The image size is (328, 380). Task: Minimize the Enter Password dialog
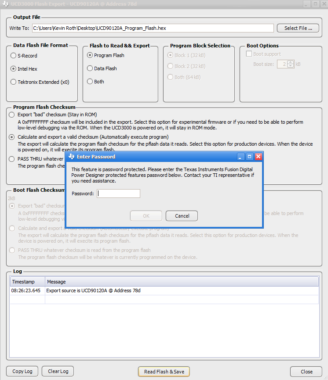(x=241, y=157)
